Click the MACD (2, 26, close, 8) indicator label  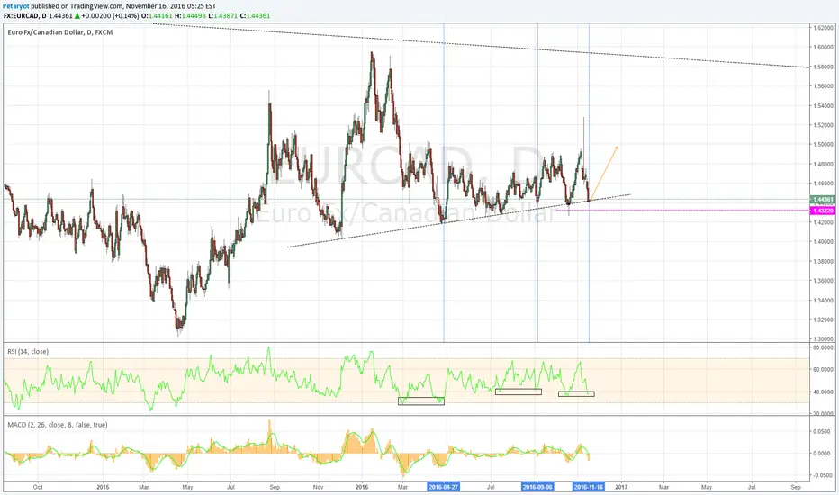coord(58,425)
